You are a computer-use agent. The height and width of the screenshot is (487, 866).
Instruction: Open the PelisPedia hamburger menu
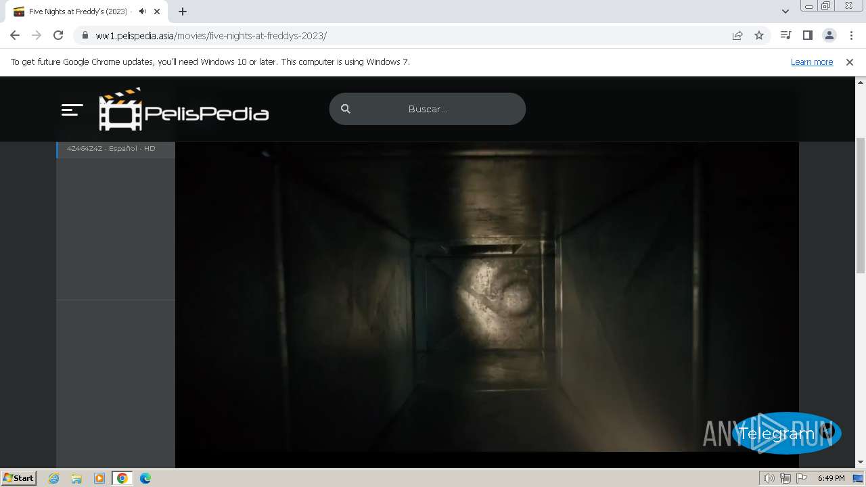click(x=72, y=110)
